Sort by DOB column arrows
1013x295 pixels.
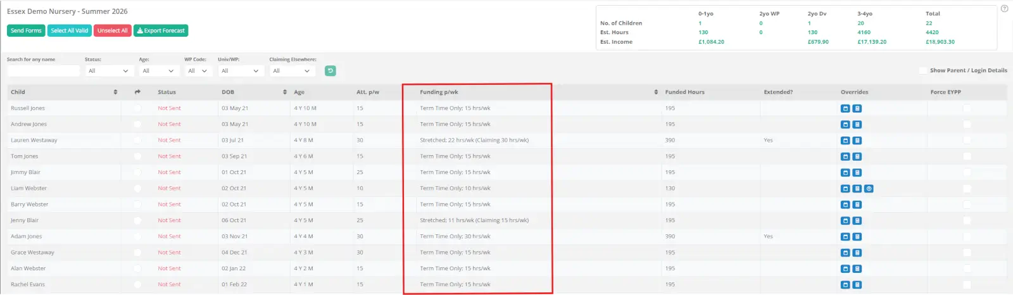click(285, 92)
